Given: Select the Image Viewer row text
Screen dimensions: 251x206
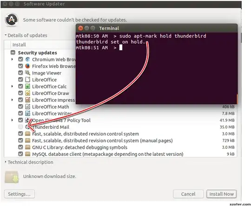Looking at the screenshot, I should coord(47,73).
